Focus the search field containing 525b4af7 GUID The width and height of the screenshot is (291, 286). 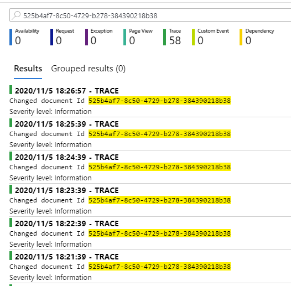click(150, 15)
